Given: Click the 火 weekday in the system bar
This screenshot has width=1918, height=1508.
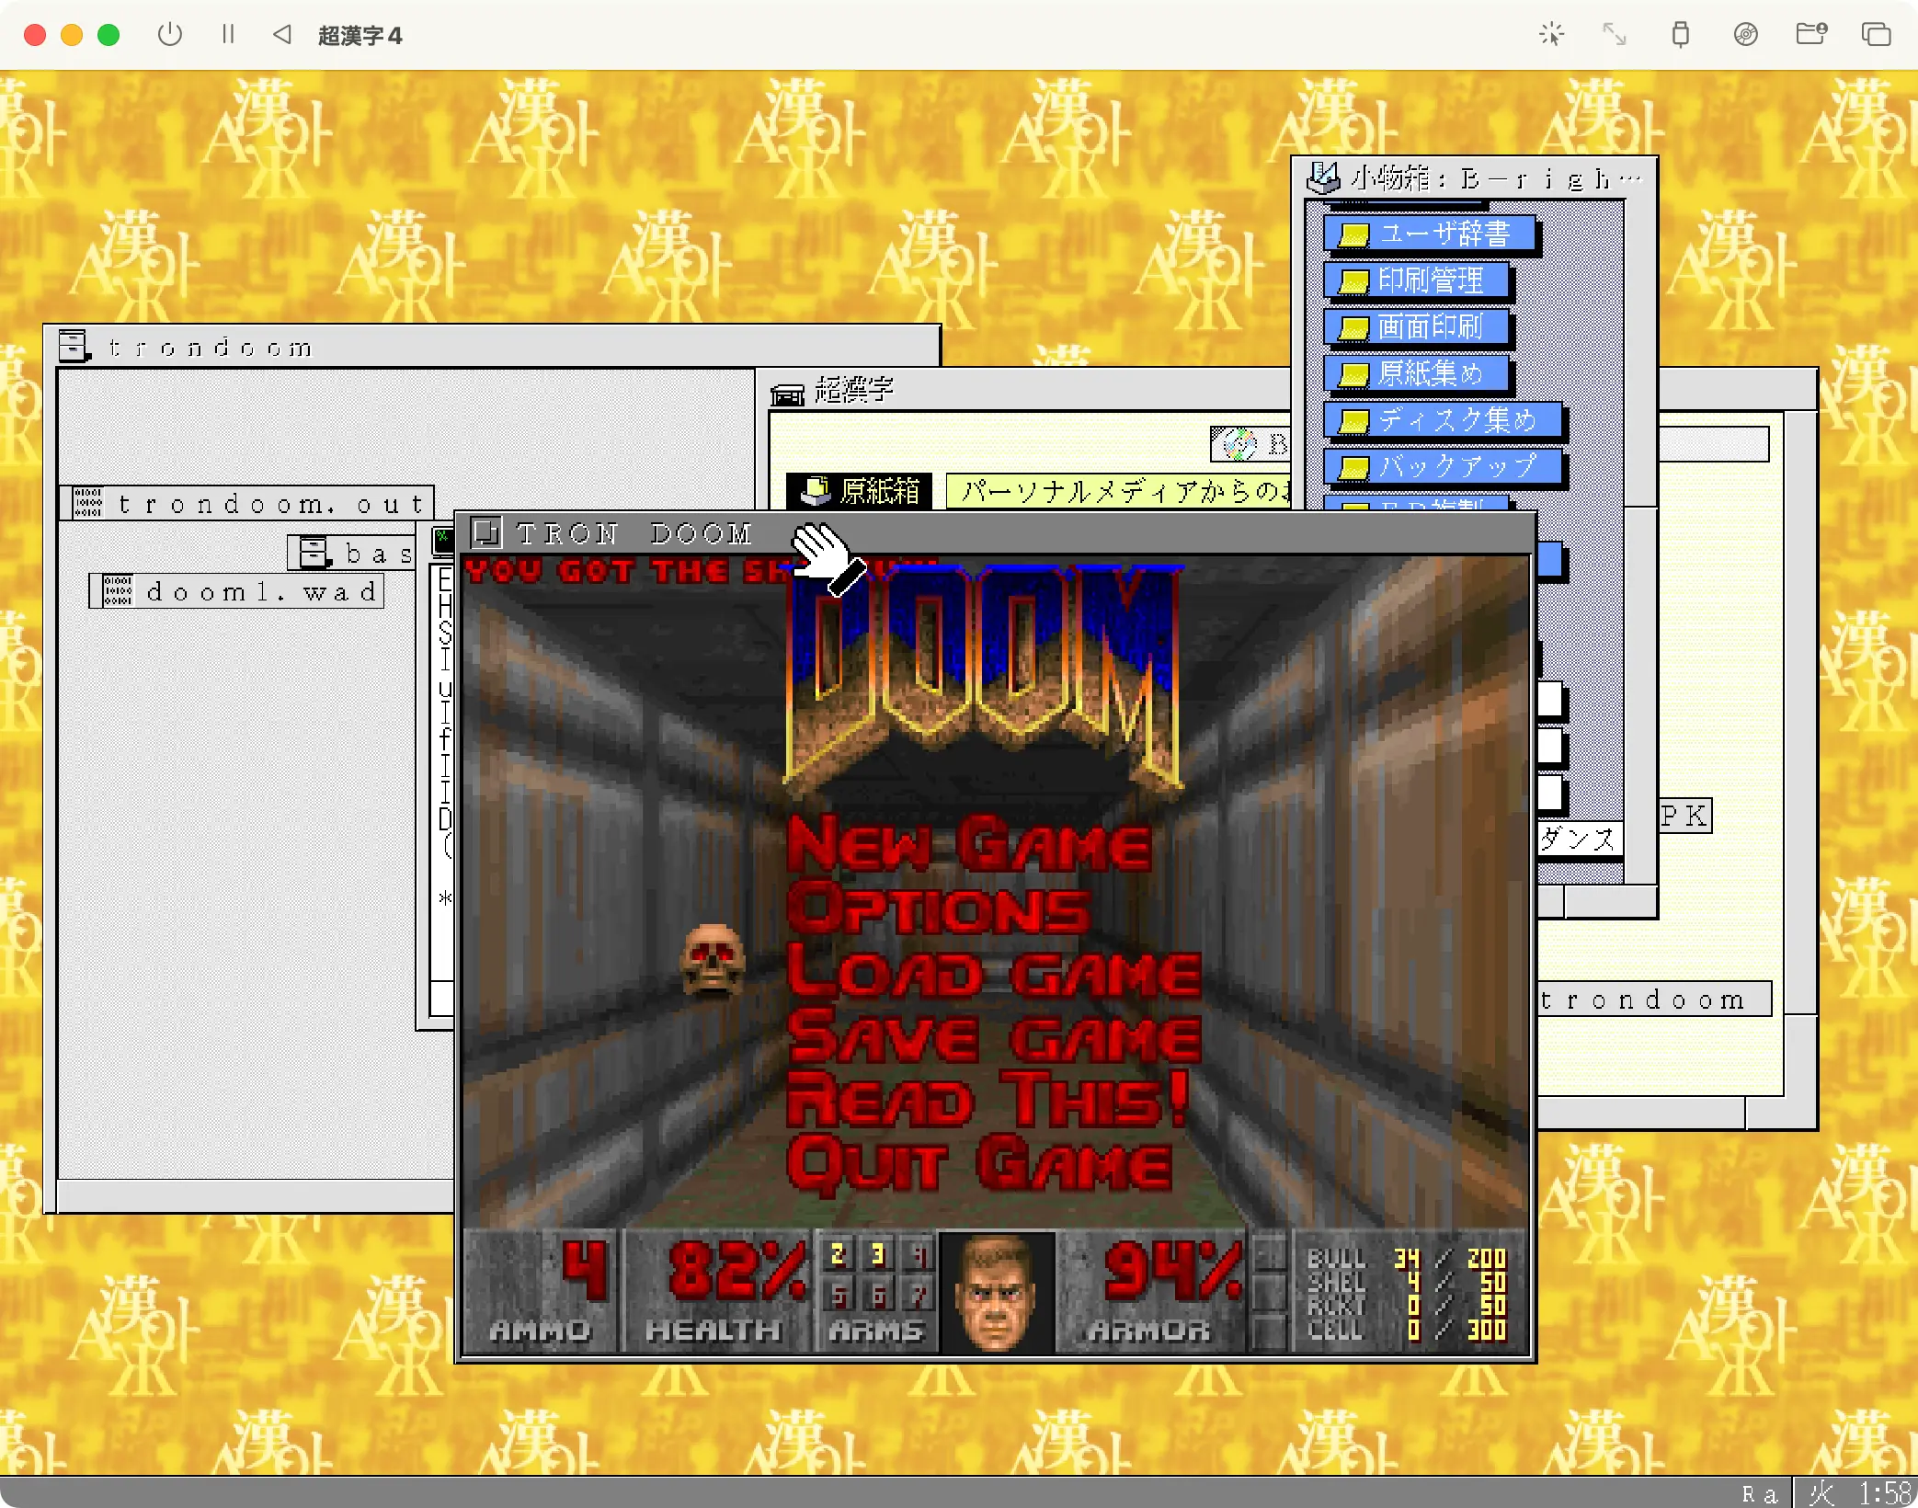Looking at the screenshot, I should (1821, 1493).
